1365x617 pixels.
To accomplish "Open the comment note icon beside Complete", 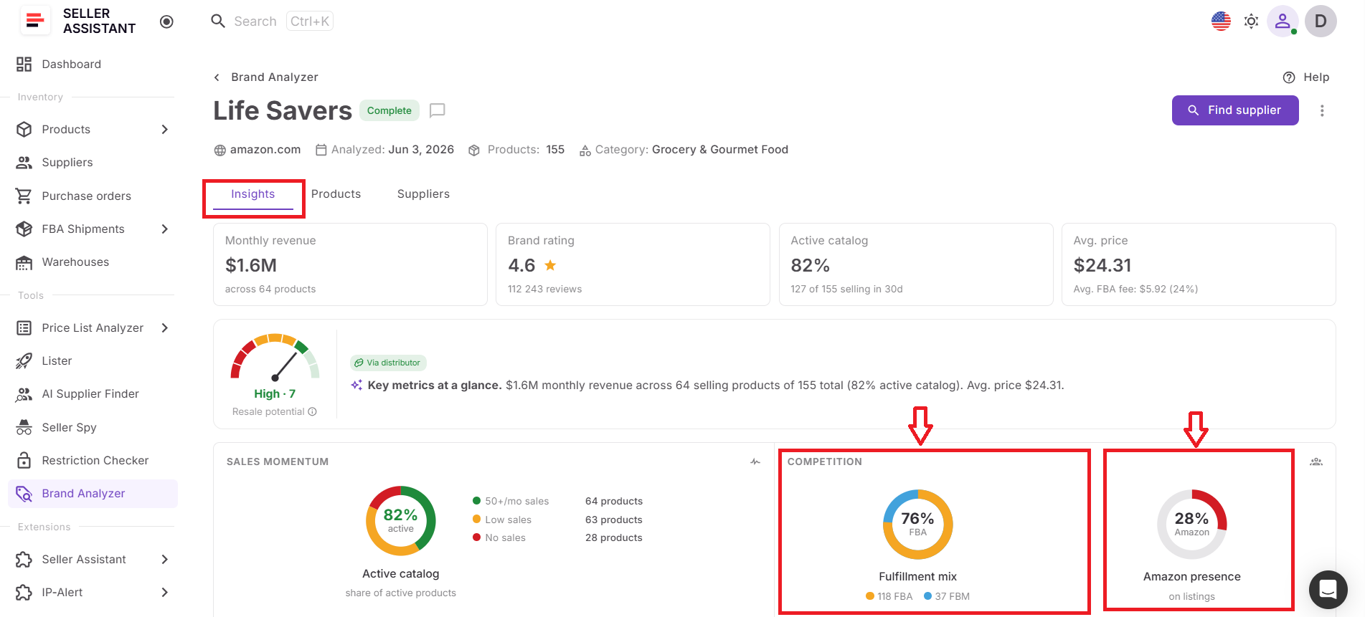I will (x=438, y=110).
